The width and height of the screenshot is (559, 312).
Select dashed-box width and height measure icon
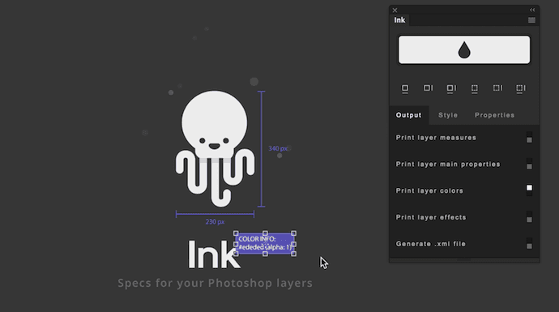coord(520,89)
